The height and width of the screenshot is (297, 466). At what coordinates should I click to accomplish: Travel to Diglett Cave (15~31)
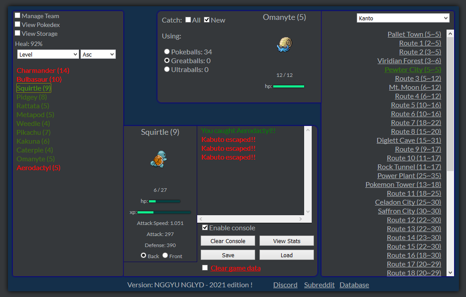409,140
